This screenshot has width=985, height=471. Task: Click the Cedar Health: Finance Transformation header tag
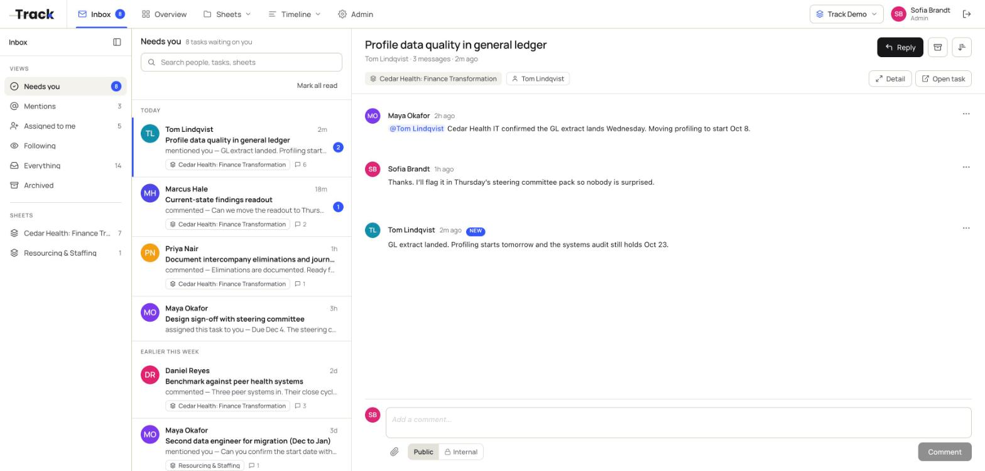point(433,78)
